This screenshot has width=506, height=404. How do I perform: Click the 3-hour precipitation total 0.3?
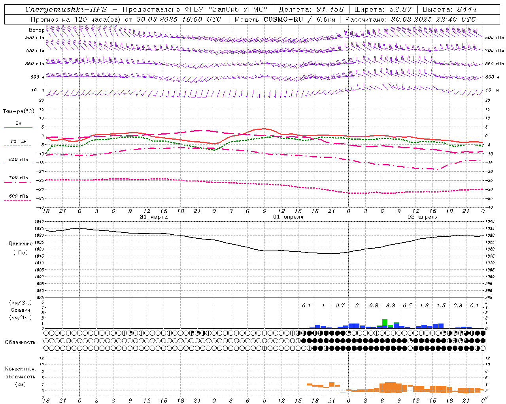pos(458,306)
